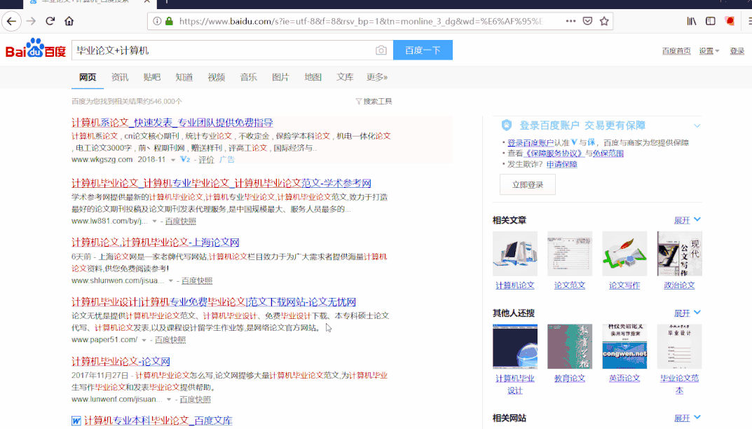Click the camera icon for image search
The image size is (752, 429).
point(381,50)
